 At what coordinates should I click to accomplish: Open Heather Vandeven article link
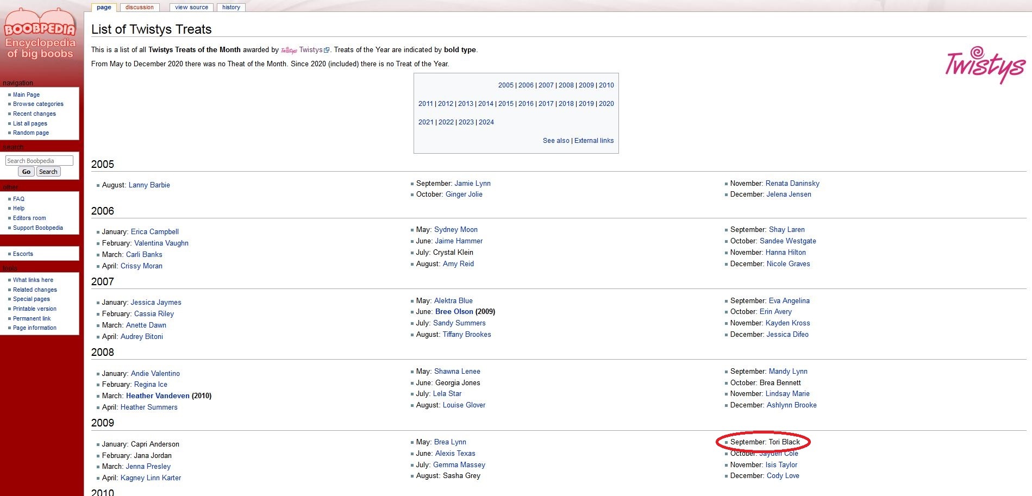click(158, 396)
